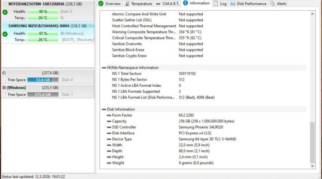Click the NS 1 LBA Formats Supported row

coord(204,92)
